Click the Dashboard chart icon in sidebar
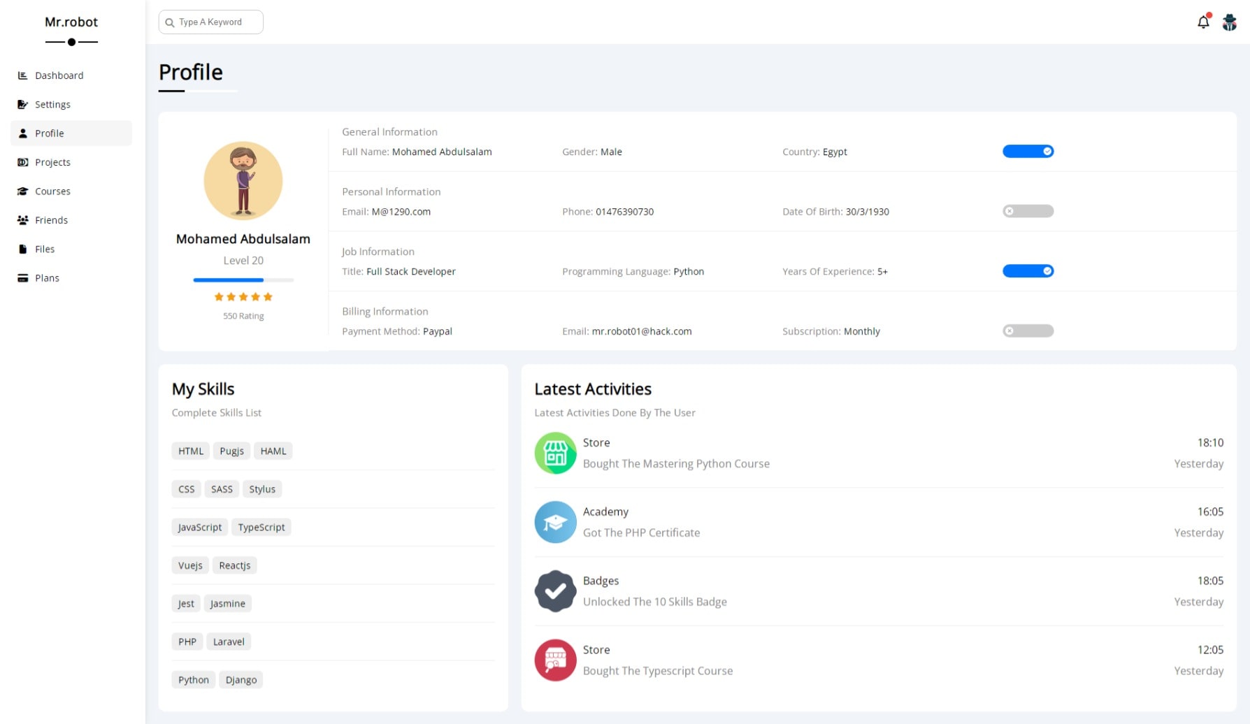The width and height of the screenshot is (1250, 724). 22,75
